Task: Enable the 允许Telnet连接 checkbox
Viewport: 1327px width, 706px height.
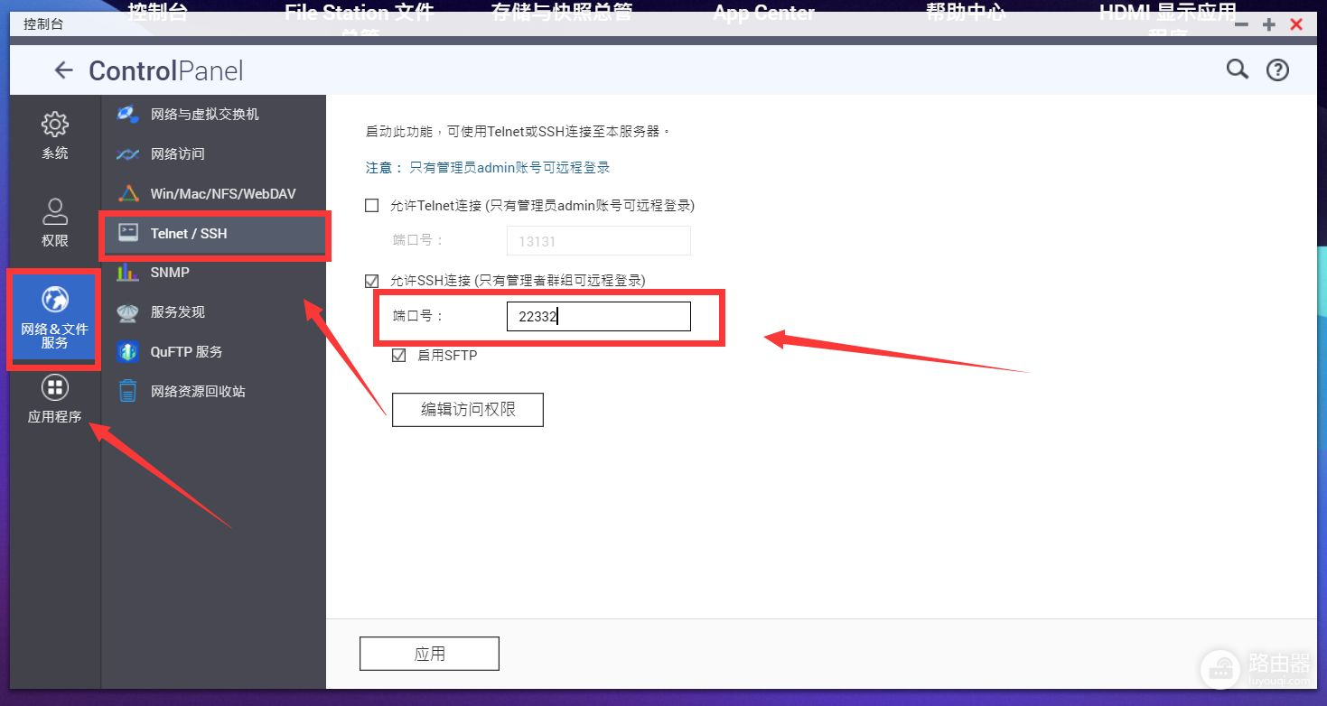Action: 371,206
